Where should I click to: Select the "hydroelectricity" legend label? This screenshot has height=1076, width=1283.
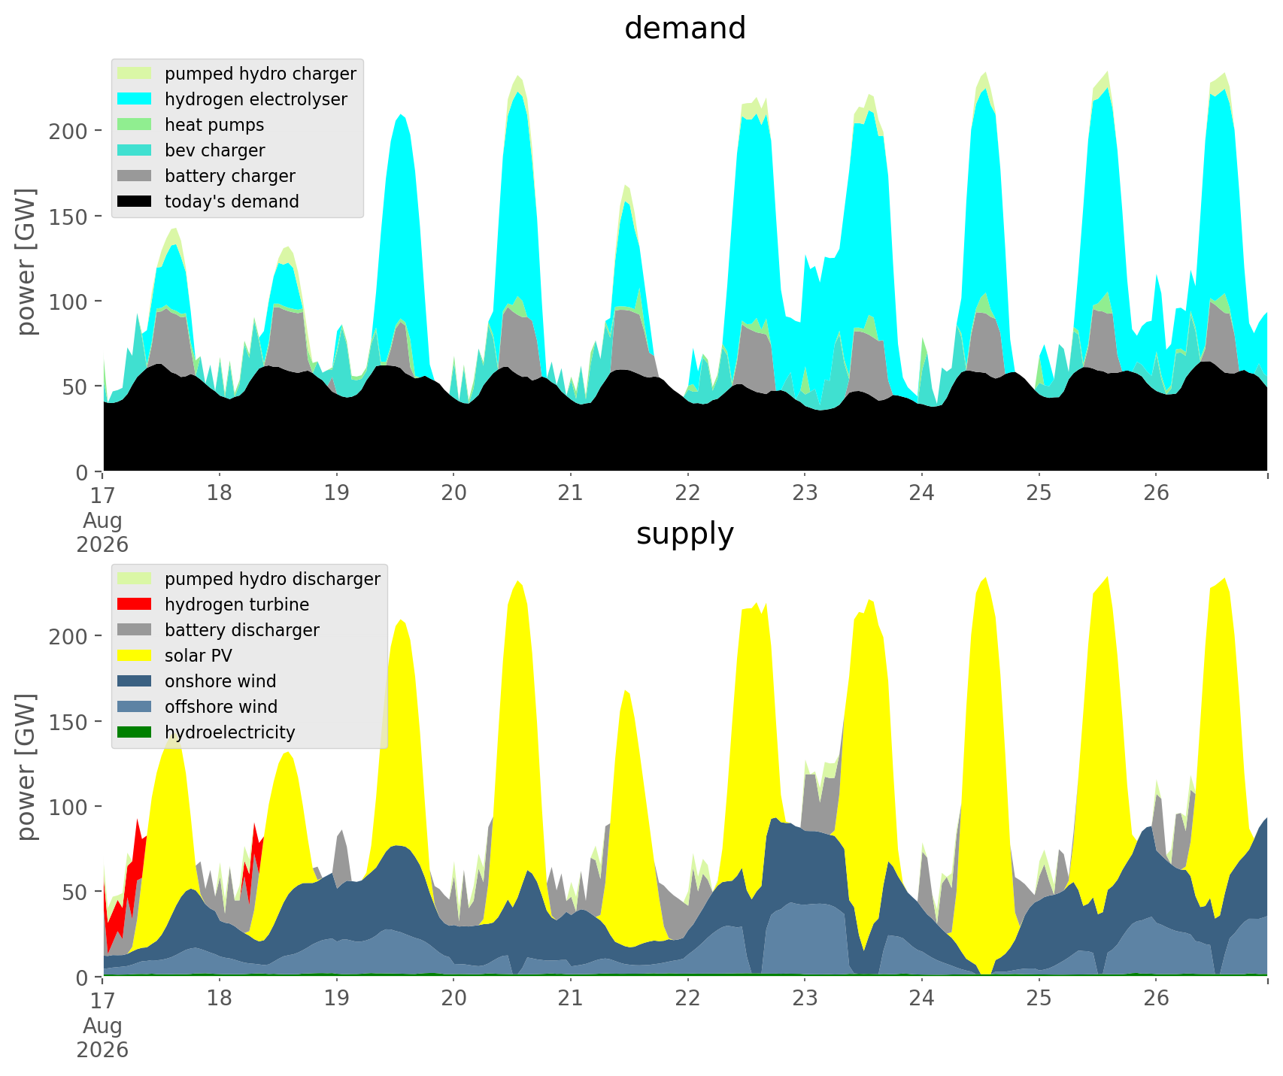pyautogui.click(x=230, y=733)
